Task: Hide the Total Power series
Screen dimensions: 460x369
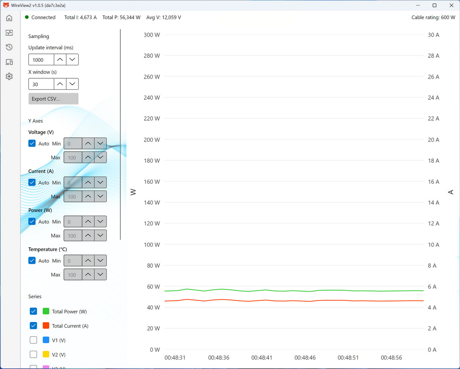Action: [x=33, y=311]
